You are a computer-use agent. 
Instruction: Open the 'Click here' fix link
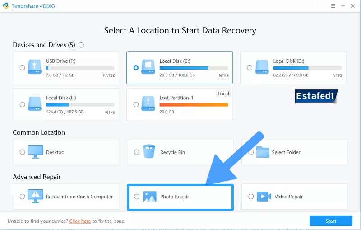point(80,221)
